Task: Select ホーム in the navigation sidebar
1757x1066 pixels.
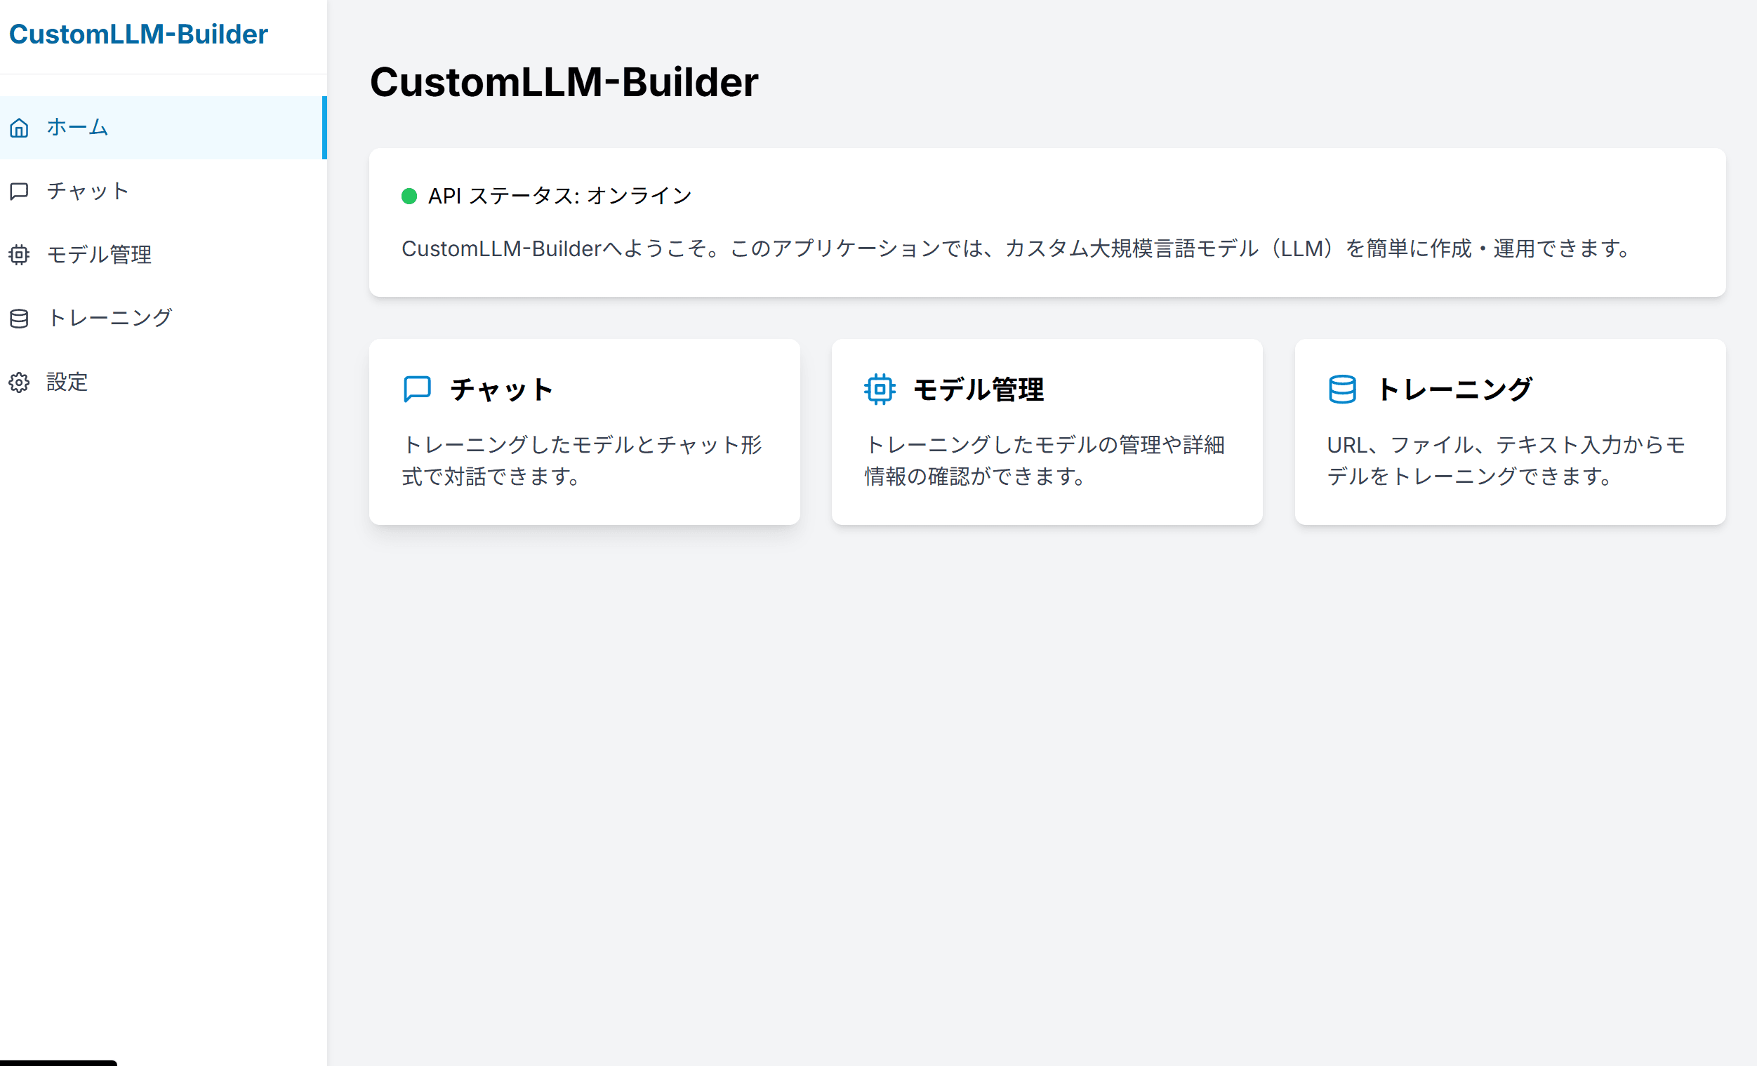Action: [77, 128]
